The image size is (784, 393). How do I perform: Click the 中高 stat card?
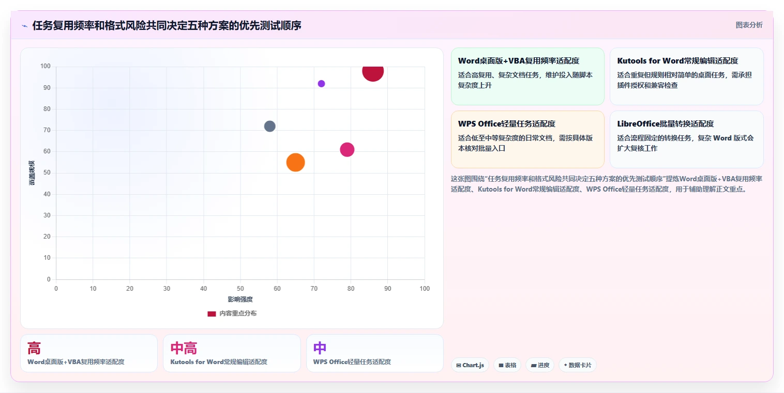pos(232,353)
